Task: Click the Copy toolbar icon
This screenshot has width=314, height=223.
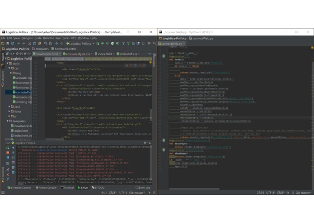Action: [x=35, y=43]
